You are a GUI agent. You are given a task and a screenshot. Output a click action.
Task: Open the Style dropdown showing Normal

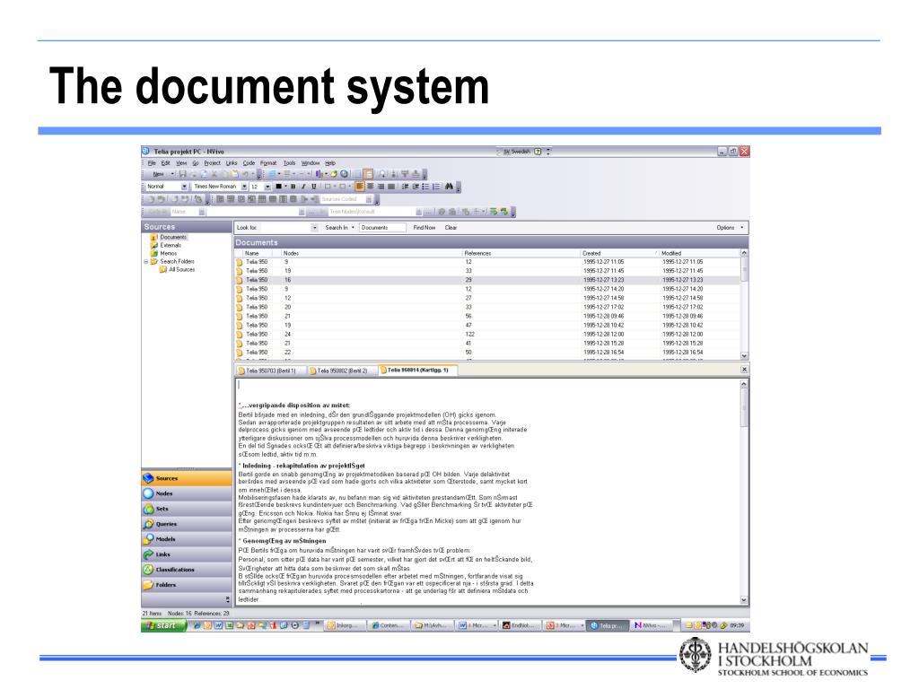click(x=184, y=187)
